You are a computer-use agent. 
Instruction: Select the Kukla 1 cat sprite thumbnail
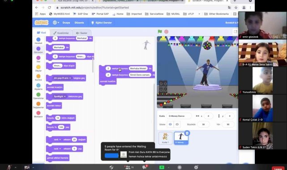click(166, 138)
